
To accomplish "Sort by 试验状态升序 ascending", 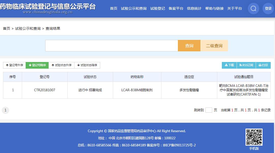I will 62,65.
